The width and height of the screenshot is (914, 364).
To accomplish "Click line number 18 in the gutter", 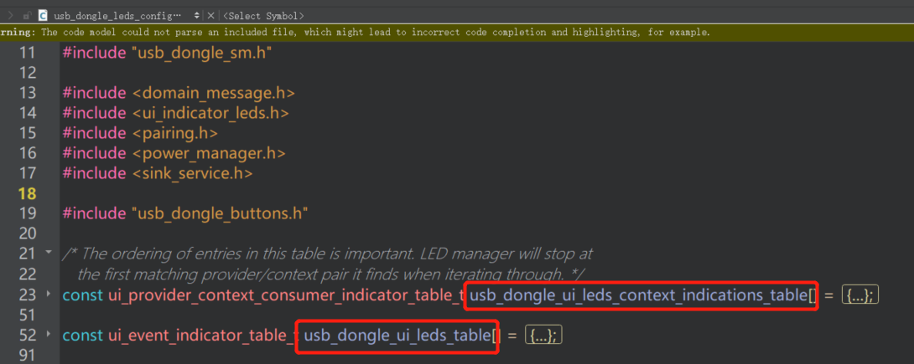I will (28, 193).
